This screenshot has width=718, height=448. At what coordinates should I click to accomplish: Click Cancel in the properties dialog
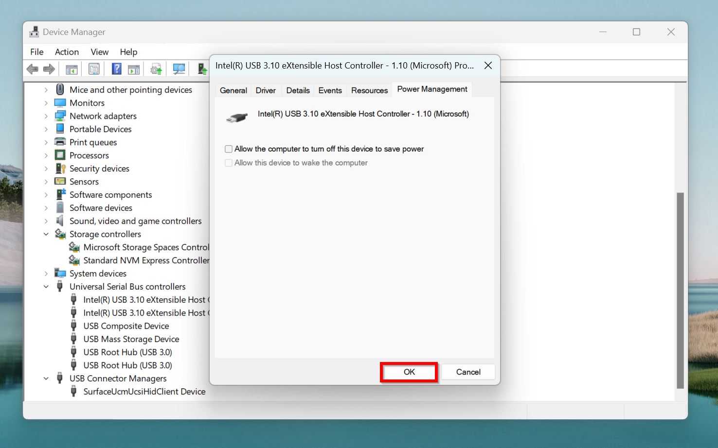(468, 372)
